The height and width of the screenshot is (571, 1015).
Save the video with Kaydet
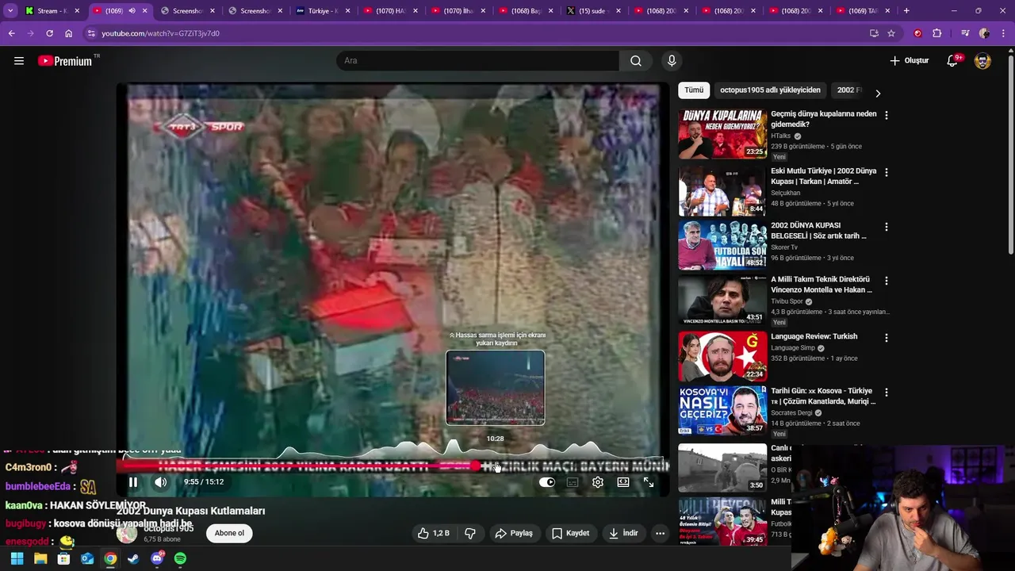(570, 534)
